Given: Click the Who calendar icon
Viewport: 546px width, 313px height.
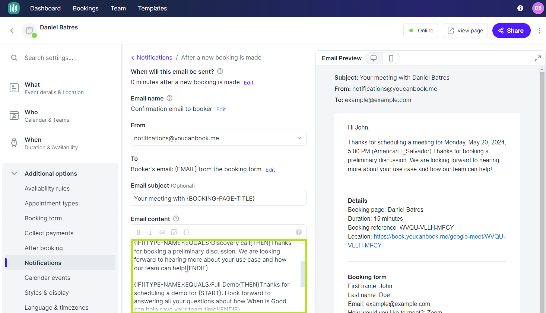Looking at the screenshot, I should click(14, 115).
